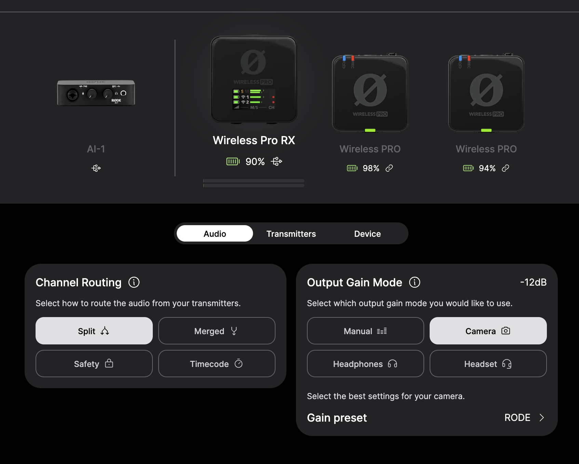
Task: Click the RODE gain preset value
Action: coord(517,418)
